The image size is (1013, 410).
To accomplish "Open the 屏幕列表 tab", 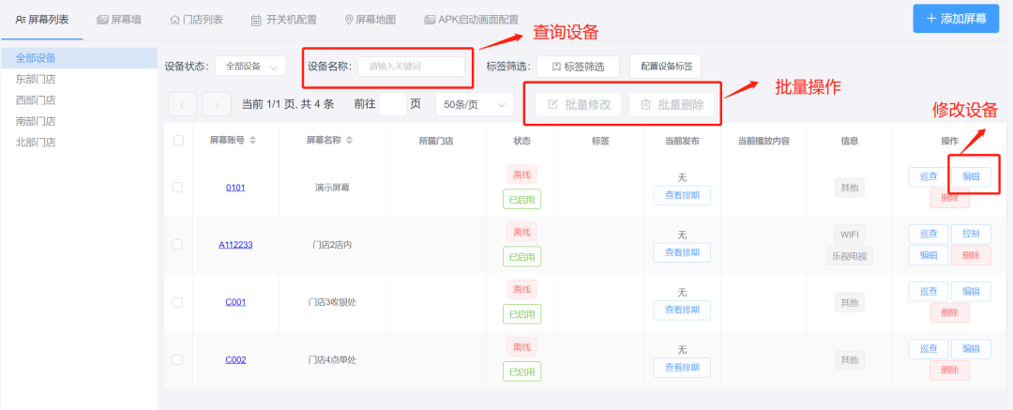I will click(x=42, y=20).
